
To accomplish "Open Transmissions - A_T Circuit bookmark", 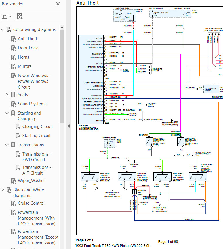I will tap(37, 170).
